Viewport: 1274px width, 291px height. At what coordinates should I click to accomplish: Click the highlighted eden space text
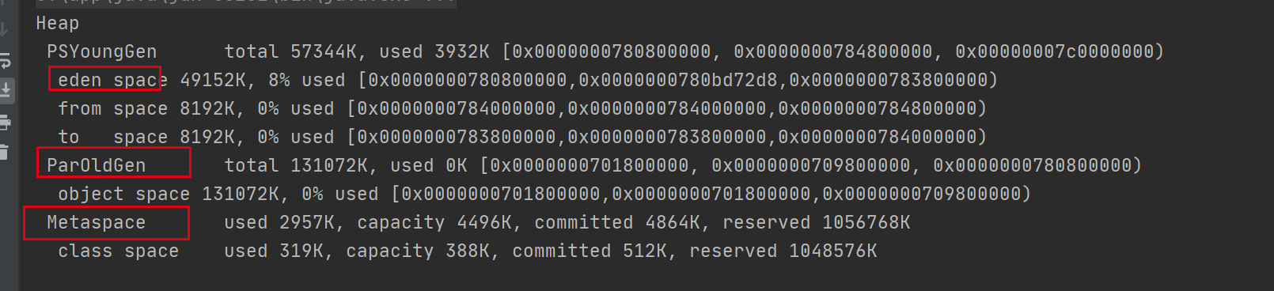(x=112, y=81)
